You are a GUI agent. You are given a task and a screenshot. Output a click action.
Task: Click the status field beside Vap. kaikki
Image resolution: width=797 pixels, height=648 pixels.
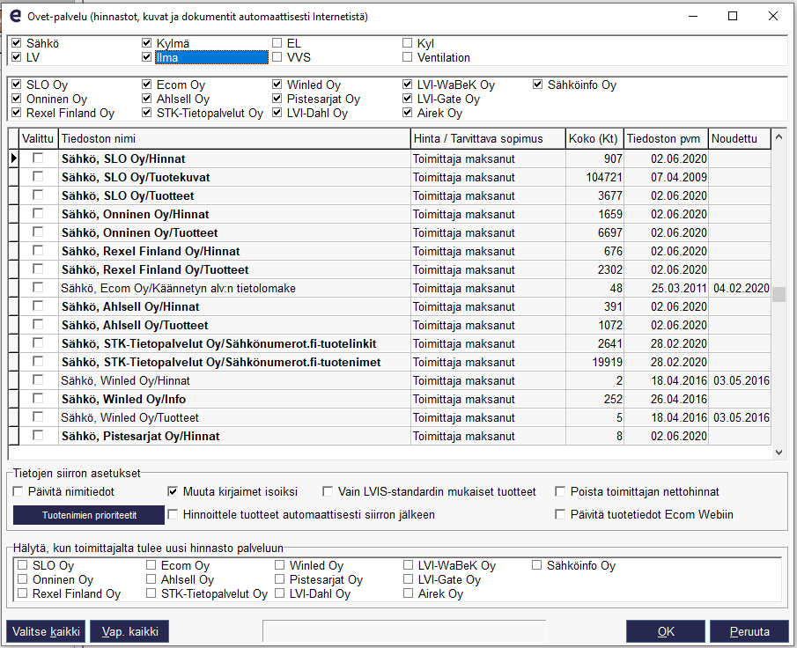[x=404, y=631]
